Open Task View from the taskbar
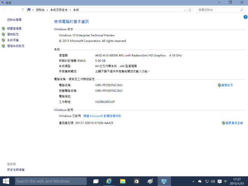The image size is (248, 186). tap(96, 181)
